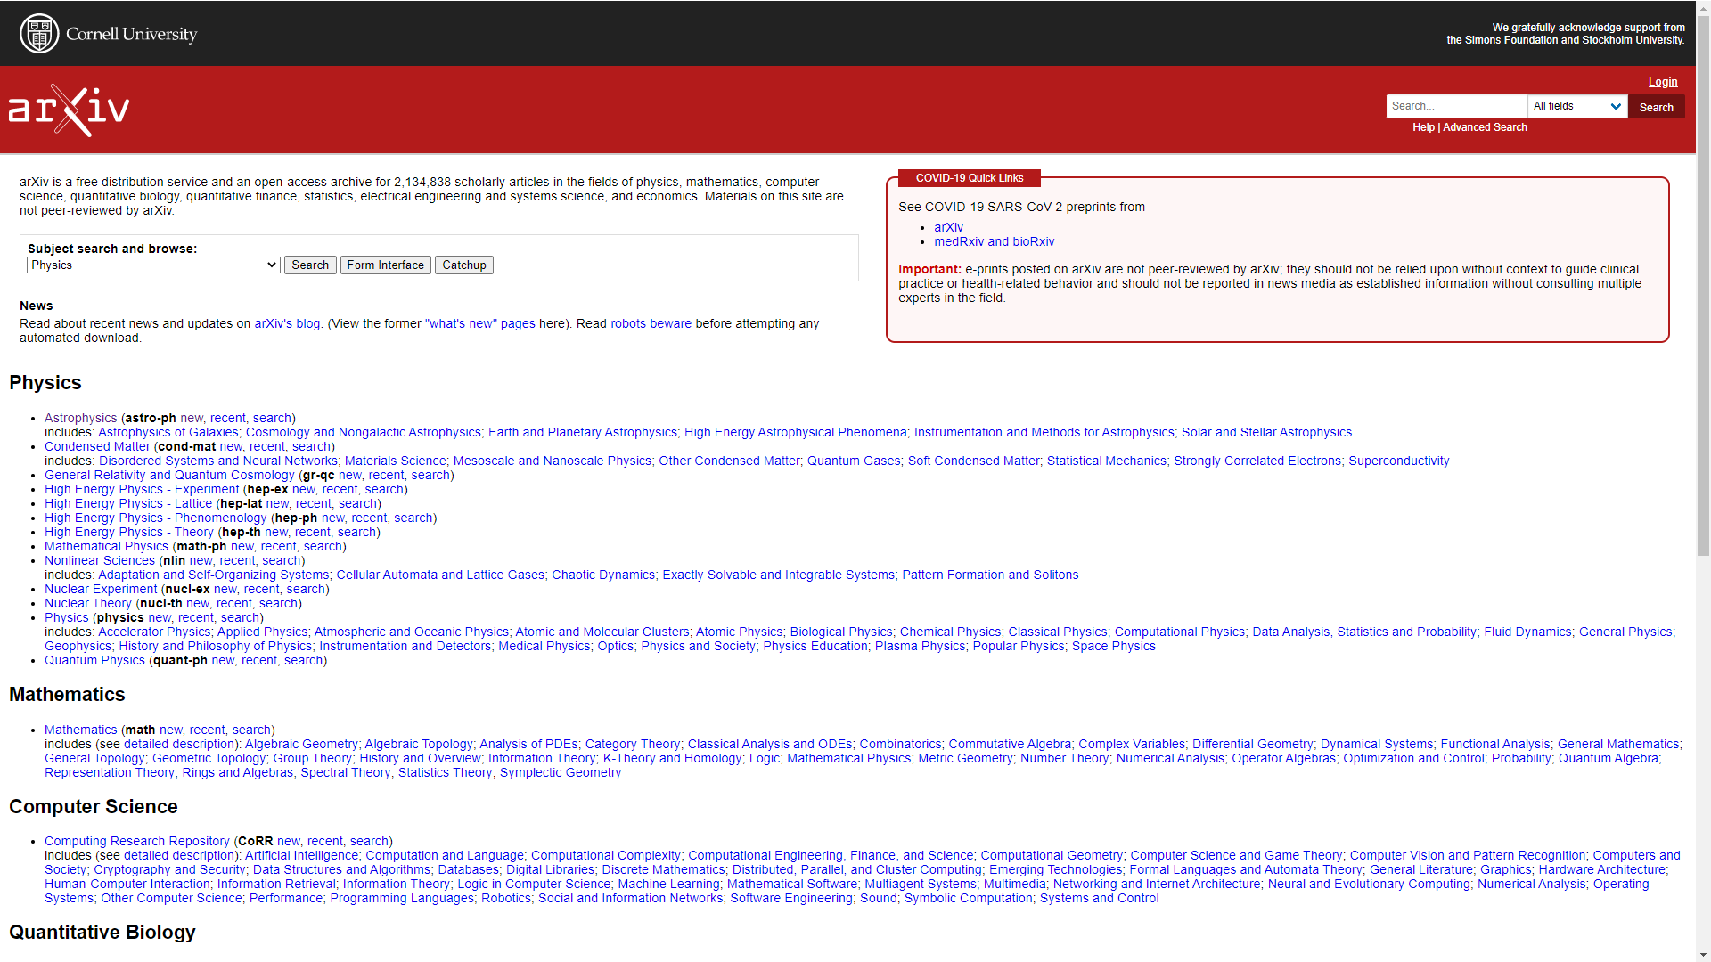Open the robots beware link
Screen dimensions: 1711x962
tap(651, 323)
